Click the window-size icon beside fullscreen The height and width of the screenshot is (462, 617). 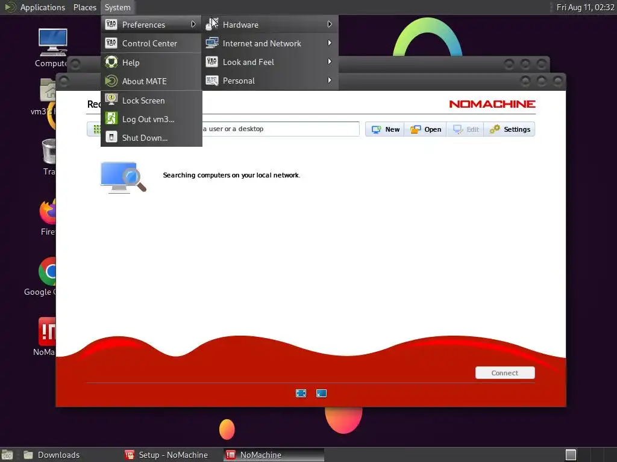(x=322, y=393)
